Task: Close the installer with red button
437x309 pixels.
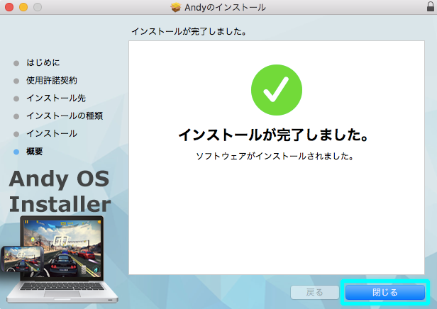Action: click(9, 7)
